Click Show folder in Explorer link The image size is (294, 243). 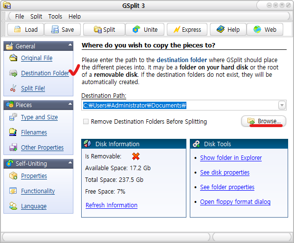(231, 158)
